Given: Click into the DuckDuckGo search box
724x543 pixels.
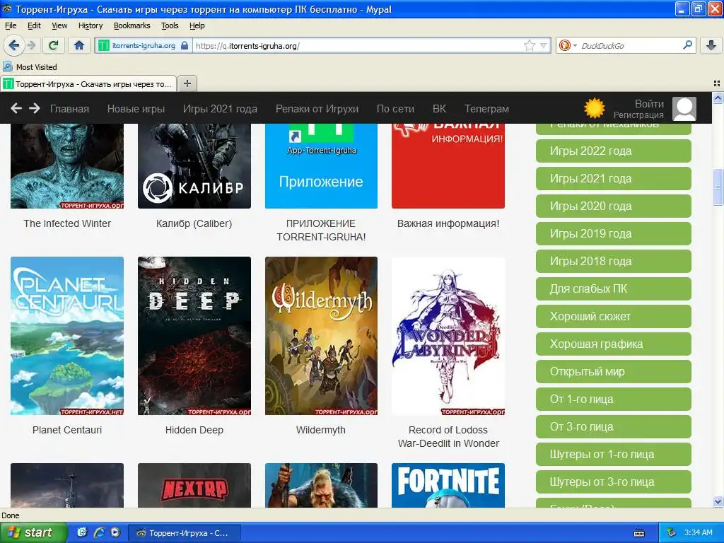Looking at the screenshot, I should 630,45.
